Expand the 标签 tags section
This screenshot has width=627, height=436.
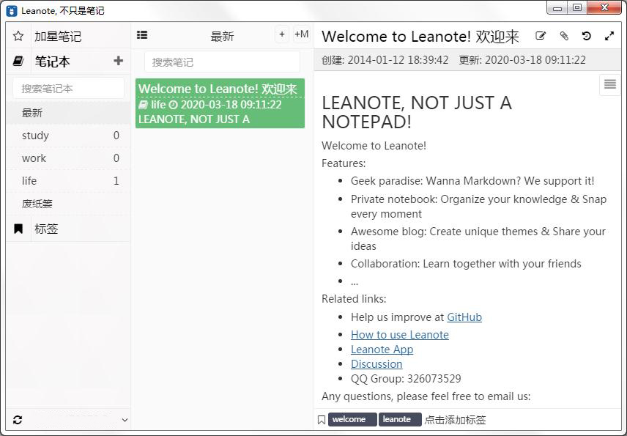(45, 229)
